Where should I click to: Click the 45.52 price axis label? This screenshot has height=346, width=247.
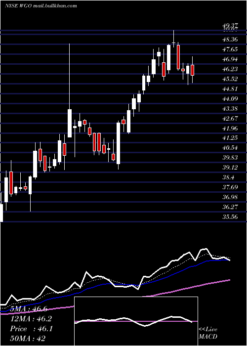(230, 79)
